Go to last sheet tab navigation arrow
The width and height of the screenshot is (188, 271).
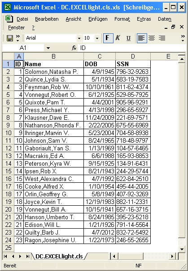27,256
